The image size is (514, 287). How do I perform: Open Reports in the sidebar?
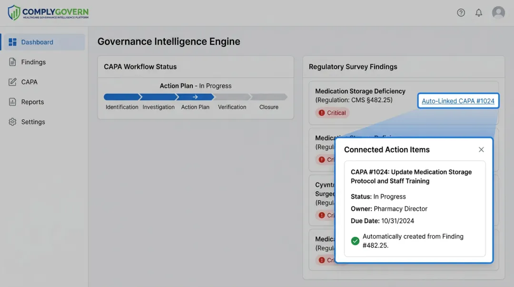(x=32, y=102)
